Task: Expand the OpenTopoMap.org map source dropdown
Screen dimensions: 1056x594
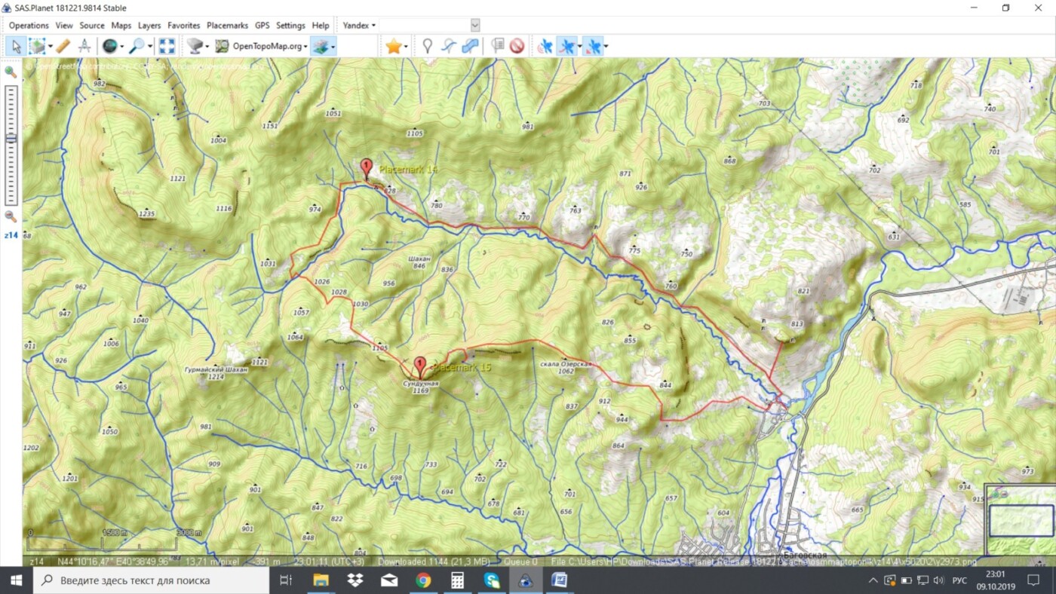Action: (x=306, y=47)
